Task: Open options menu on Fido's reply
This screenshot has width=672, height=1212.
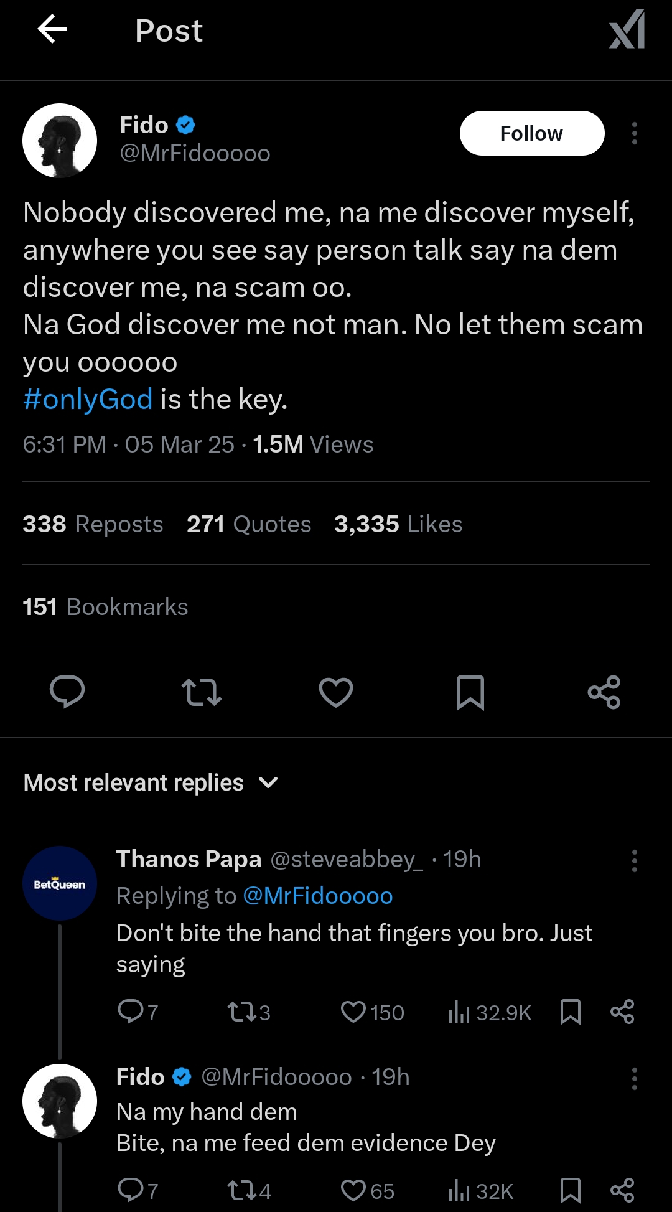Action: [x=634, y=1078]
